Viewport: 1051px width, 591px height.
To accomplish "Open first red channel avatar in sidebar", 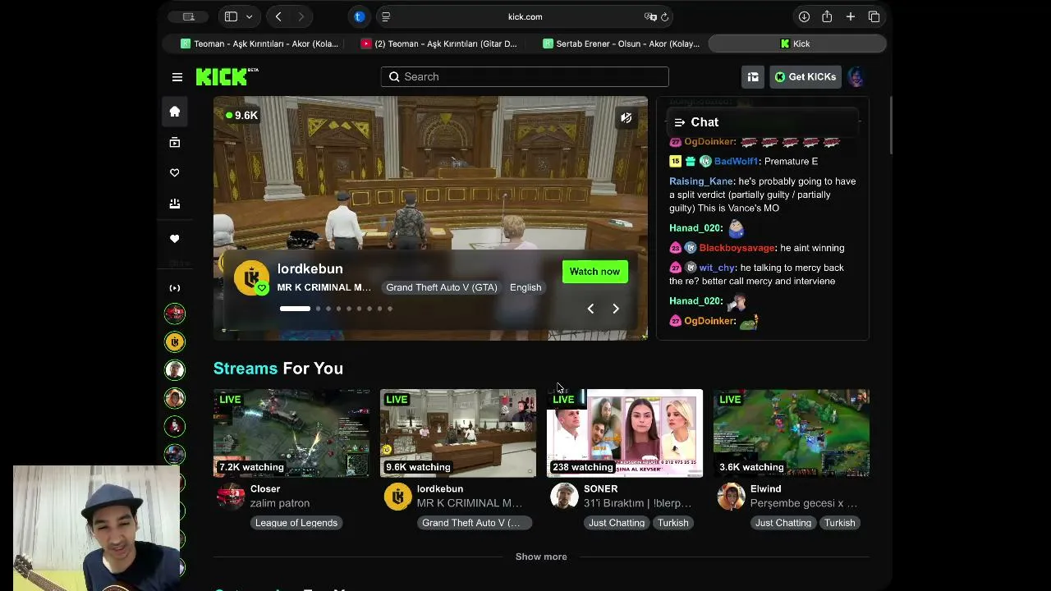I will tap(174, 314).
